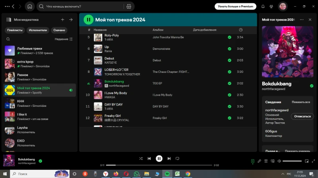Toggle saved checkmark for 'I Love My Body'
This screenshot has width=318, height=178.
[229, 95]
